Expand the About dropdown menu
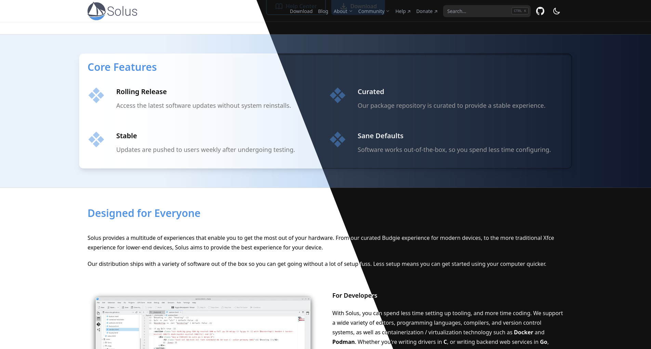651x349 pixels. (x=343, y=11)
